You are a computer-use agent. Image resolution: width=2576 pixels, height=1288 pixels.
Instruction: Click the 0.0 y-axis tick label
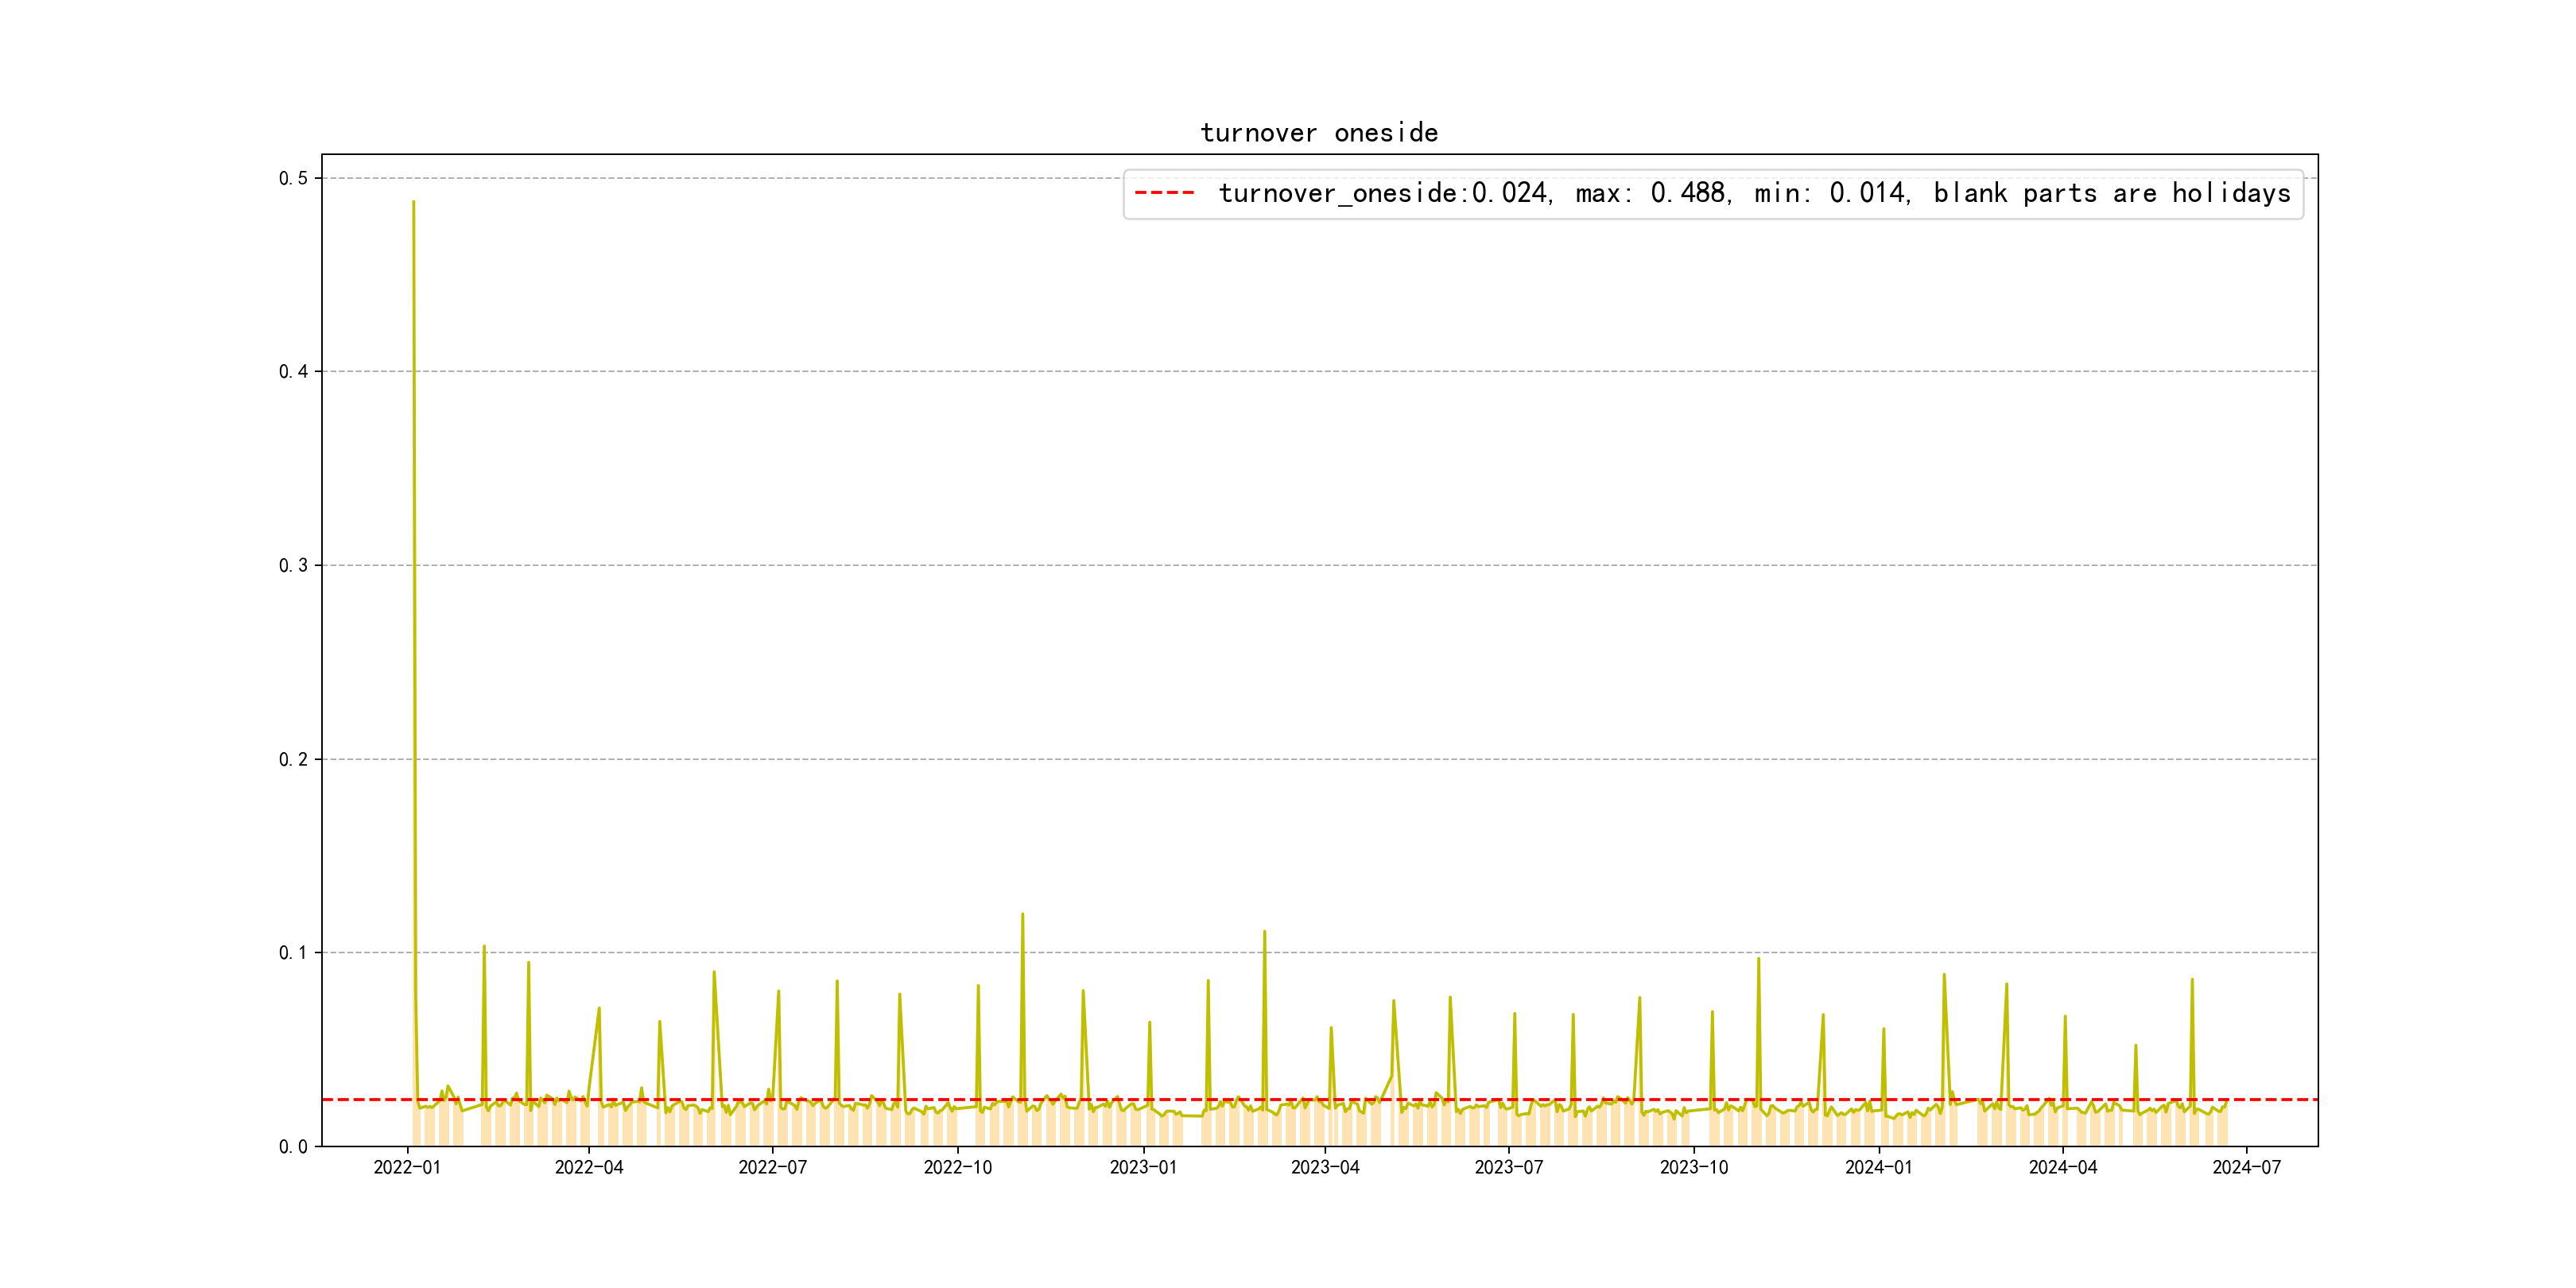293,1146
